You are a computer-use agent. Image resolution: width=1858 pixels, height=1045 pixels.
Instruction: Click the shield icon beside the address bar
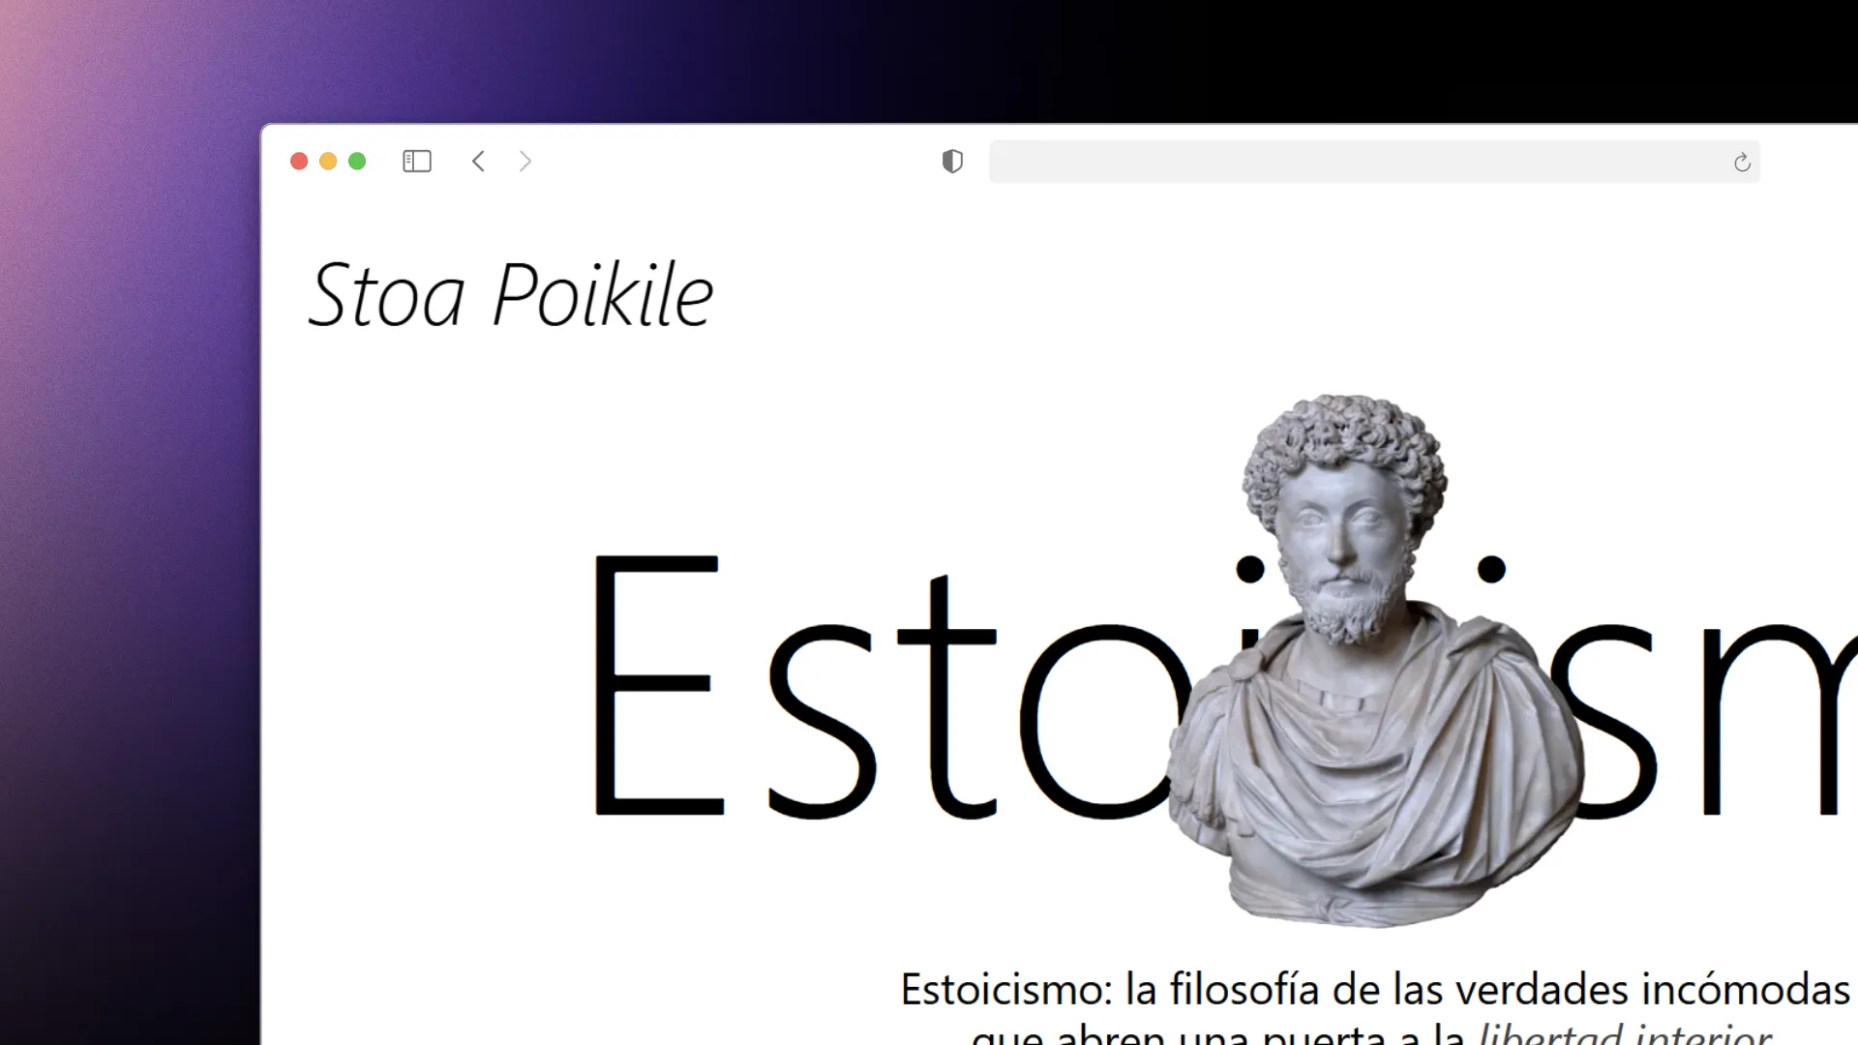click(952, 162)
